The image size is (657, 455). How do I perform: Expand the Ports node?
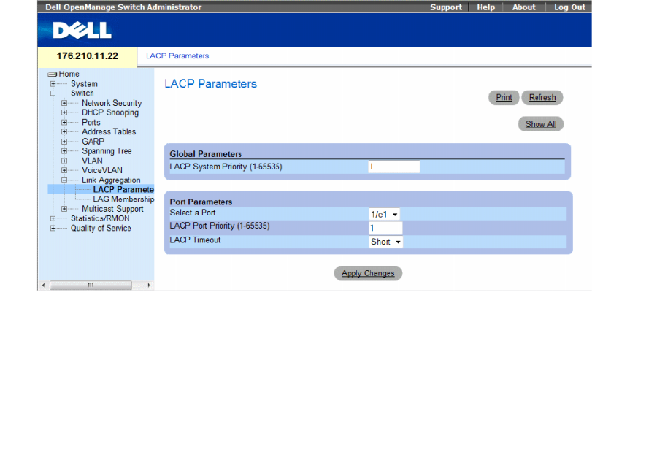pyautogui.click(x=64, y=123)
